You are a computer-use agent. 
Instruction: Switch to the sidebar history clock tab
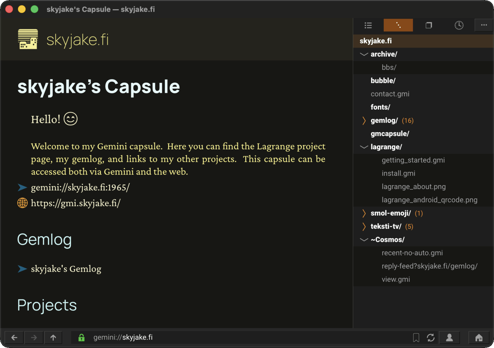pyautogui.click(x=459, y=25)
